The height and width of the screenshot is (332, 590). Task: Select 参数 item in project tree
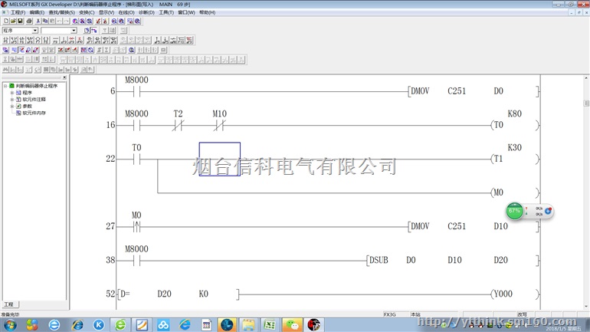(x=27, y=106)
